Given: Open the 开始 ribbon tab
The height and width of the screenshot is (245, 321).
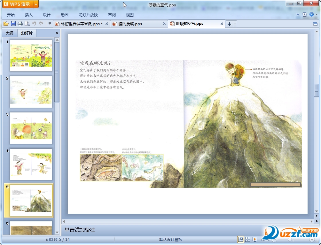Looking at the screenshot, I should 11,15.
